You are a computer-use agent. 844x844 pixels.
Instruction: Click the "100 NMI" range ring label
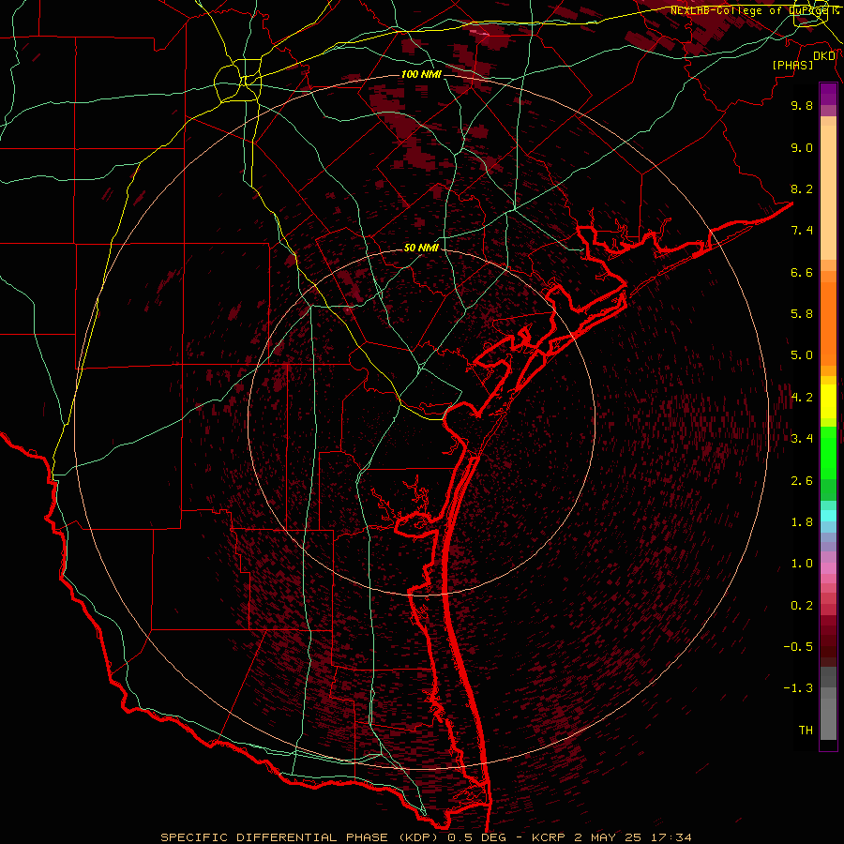421,74
